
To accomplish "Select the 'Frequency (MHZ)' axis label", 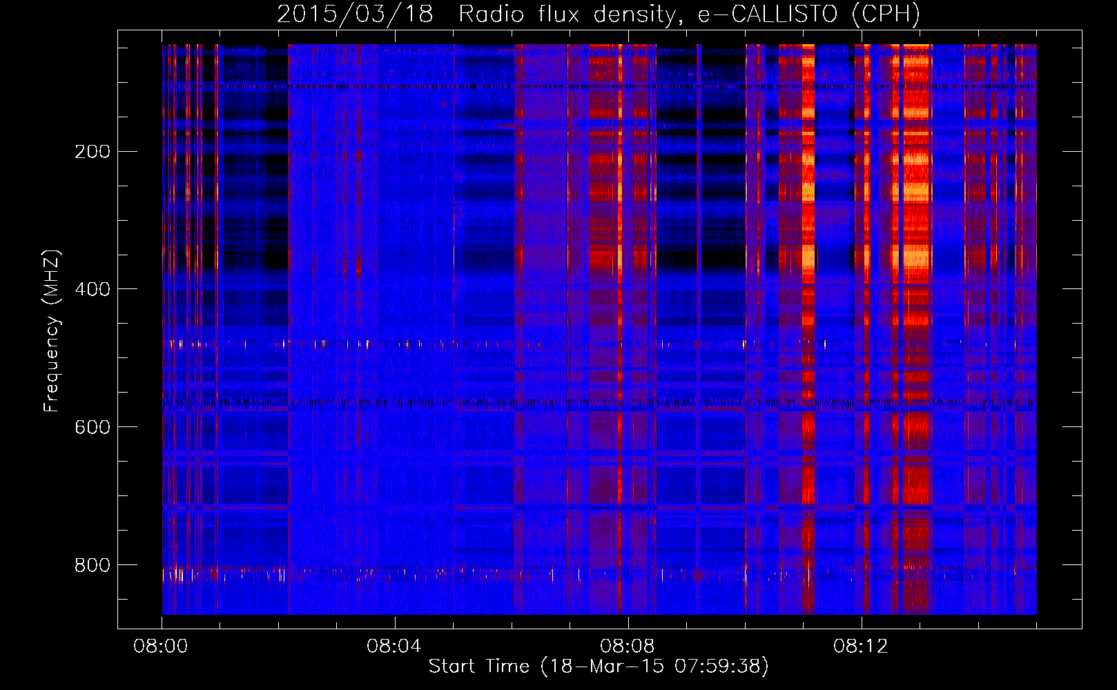I will point(52,331).
